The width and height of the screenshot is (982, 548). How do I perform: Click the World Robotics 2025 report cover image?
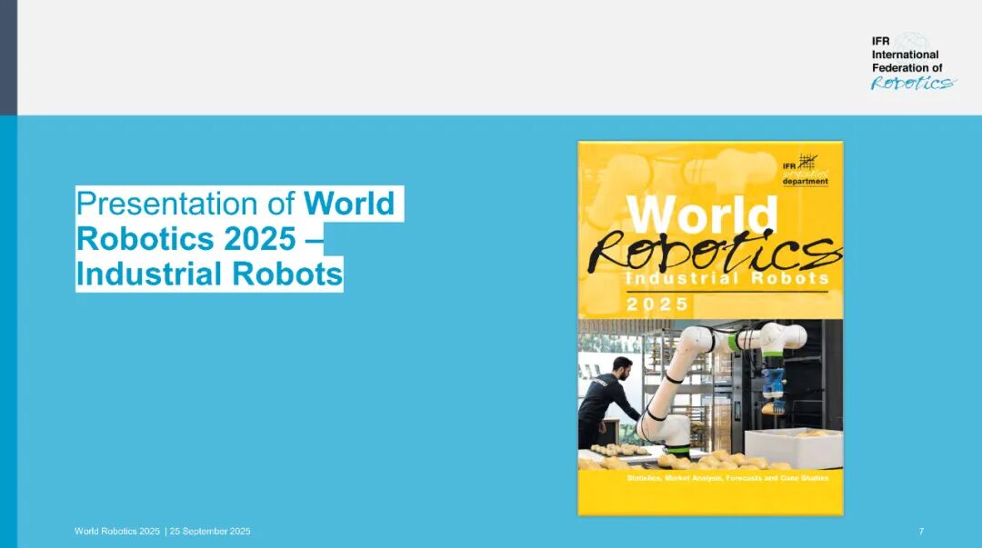(x=710, y=328)
